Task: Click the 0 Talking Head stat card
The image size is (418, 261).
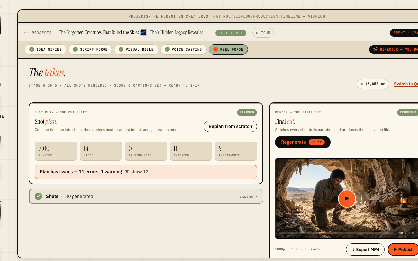Action: click(146, 151)
